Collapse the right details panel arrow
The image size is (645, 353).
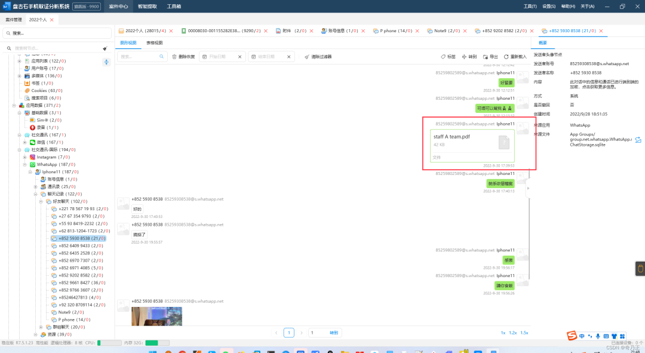point(528,188)
